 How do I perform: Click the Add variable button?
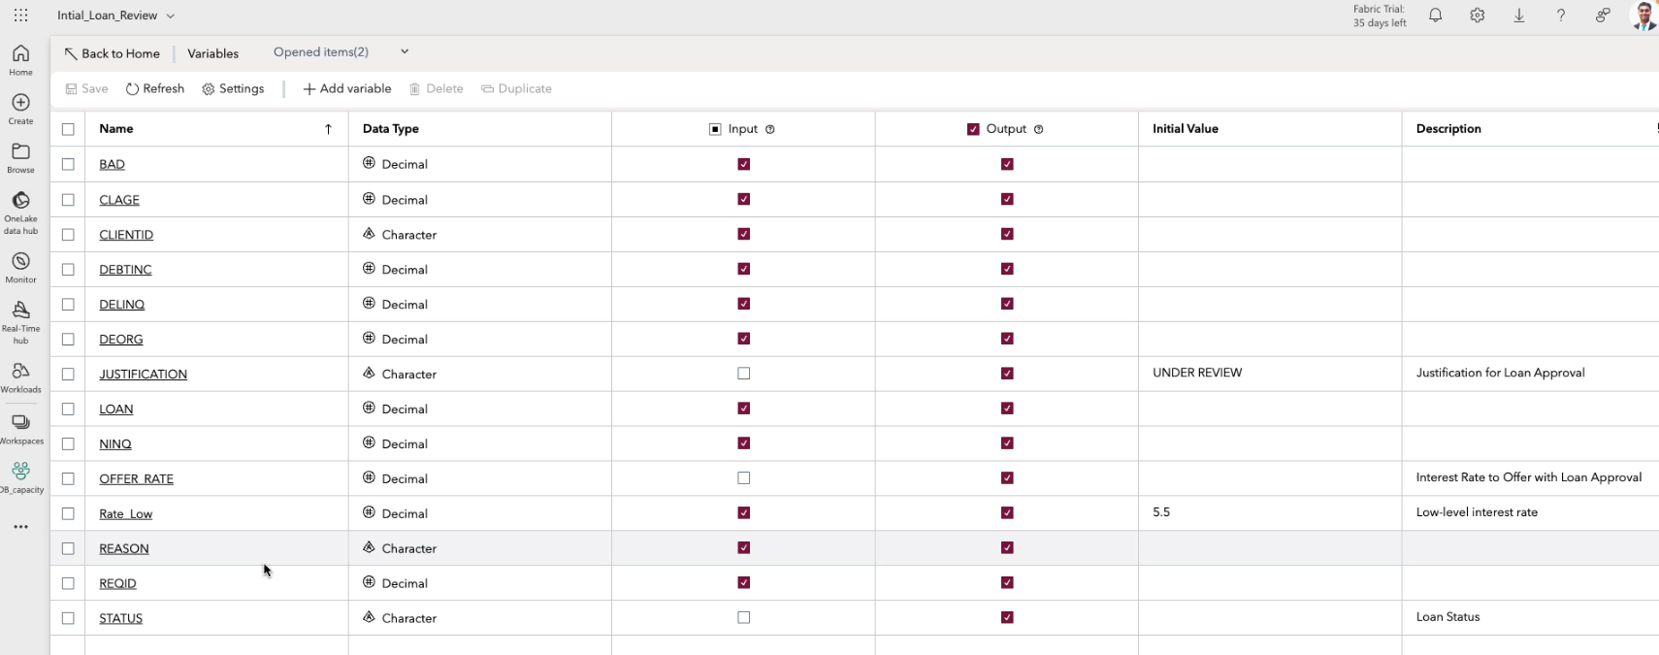(x=347, y=89)
